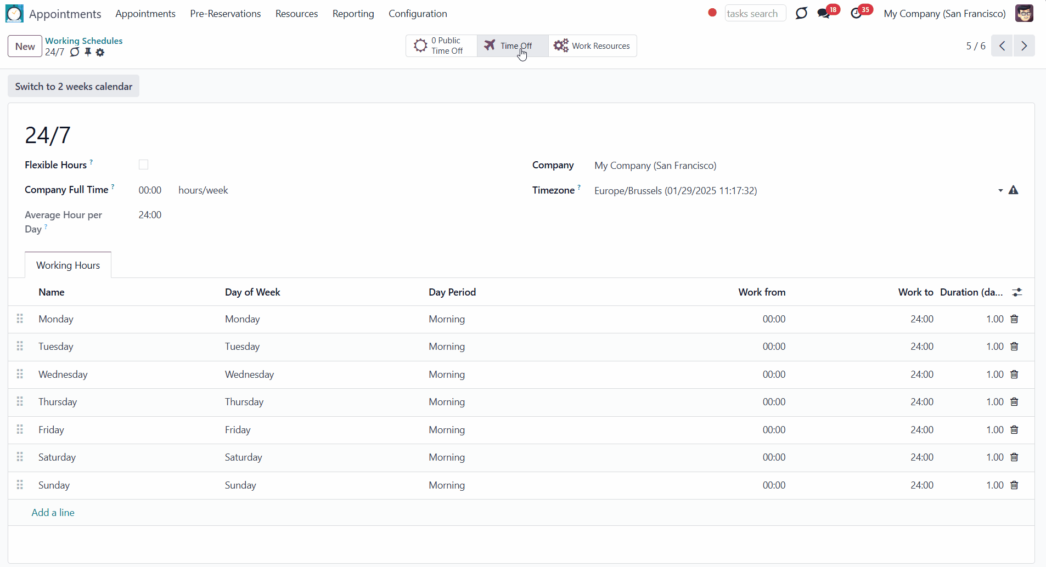This screenshot has height=567, width=1046.
Task: Delete the Thursday working hours line
Action: (1014, 402)
